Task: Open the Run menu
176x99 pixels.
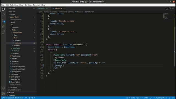Action: (30, 5)
